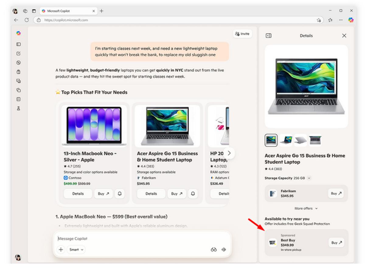
Task: Open the shopping bag icon in sidebar
Action: (19, 72)
